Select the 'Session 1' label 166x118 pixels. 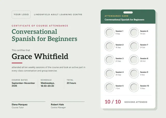[x=119, y=31]
